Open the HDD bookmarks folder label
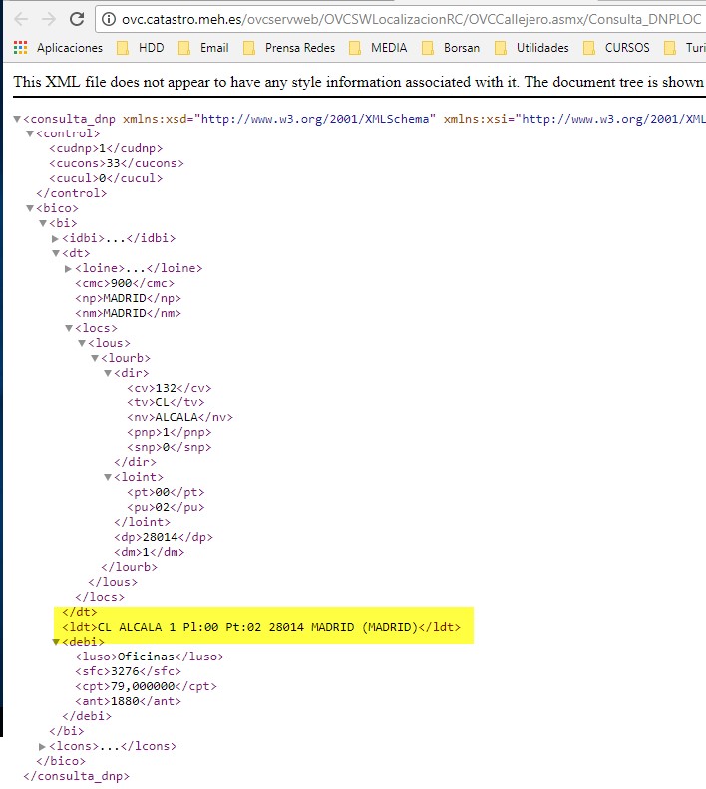Image resolution: width=706 pixels, height=789 pixels. pyautogui.click(x=151, y=47)
